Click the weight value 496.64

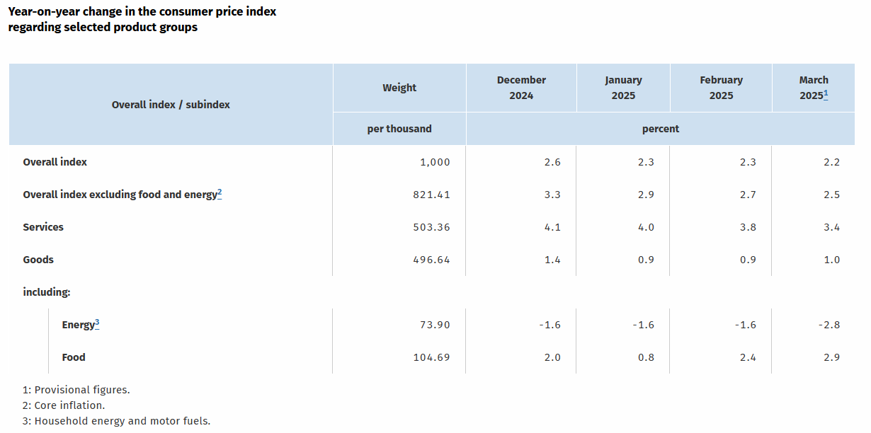pyautogui.click(x=432, y=260)
